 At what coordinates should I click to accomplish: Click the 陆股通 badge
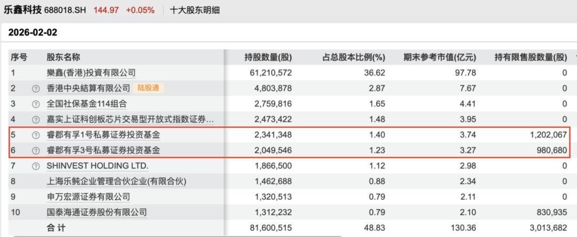pyautogui.click(x=149, y=88)
